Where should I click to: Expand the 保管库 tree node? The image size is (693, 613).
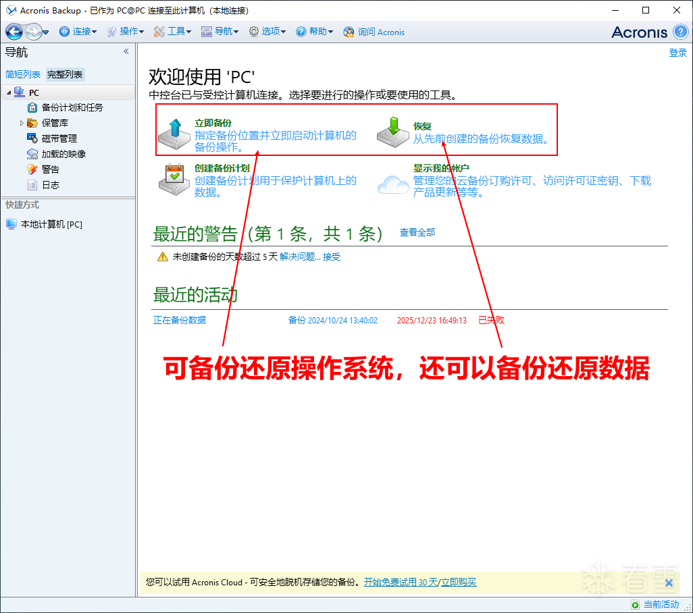pyautogui.click(x=22, y=124)
